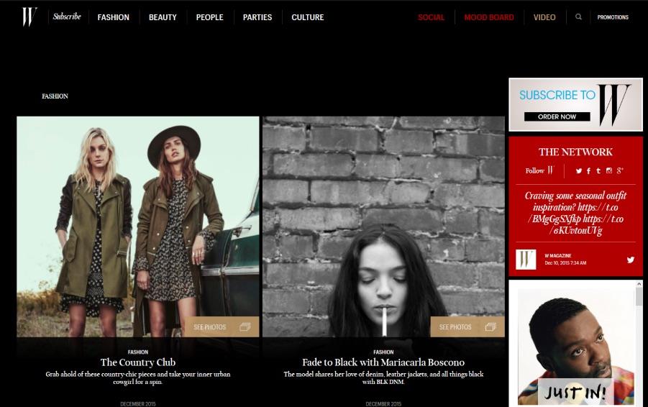Open the search magnifier icon
The height and width of the screenshot is (407, 648).
pos(578,17)
